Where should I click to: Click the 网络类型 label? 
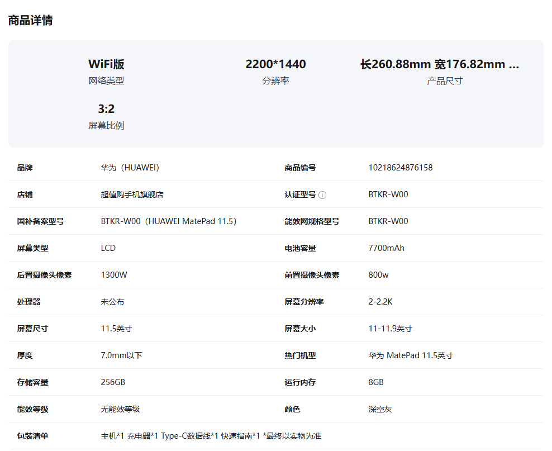pos(106,81)
